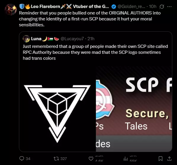Share the post via upload icon

(x=169, y=158)
